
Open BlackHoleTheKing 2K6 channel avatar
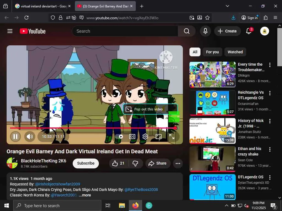12,163
